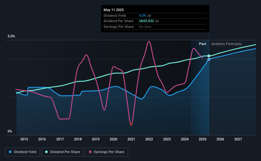Click the 2026 x-axis label
The height and width of the screenshot is (161, 261).
(220, 139)
